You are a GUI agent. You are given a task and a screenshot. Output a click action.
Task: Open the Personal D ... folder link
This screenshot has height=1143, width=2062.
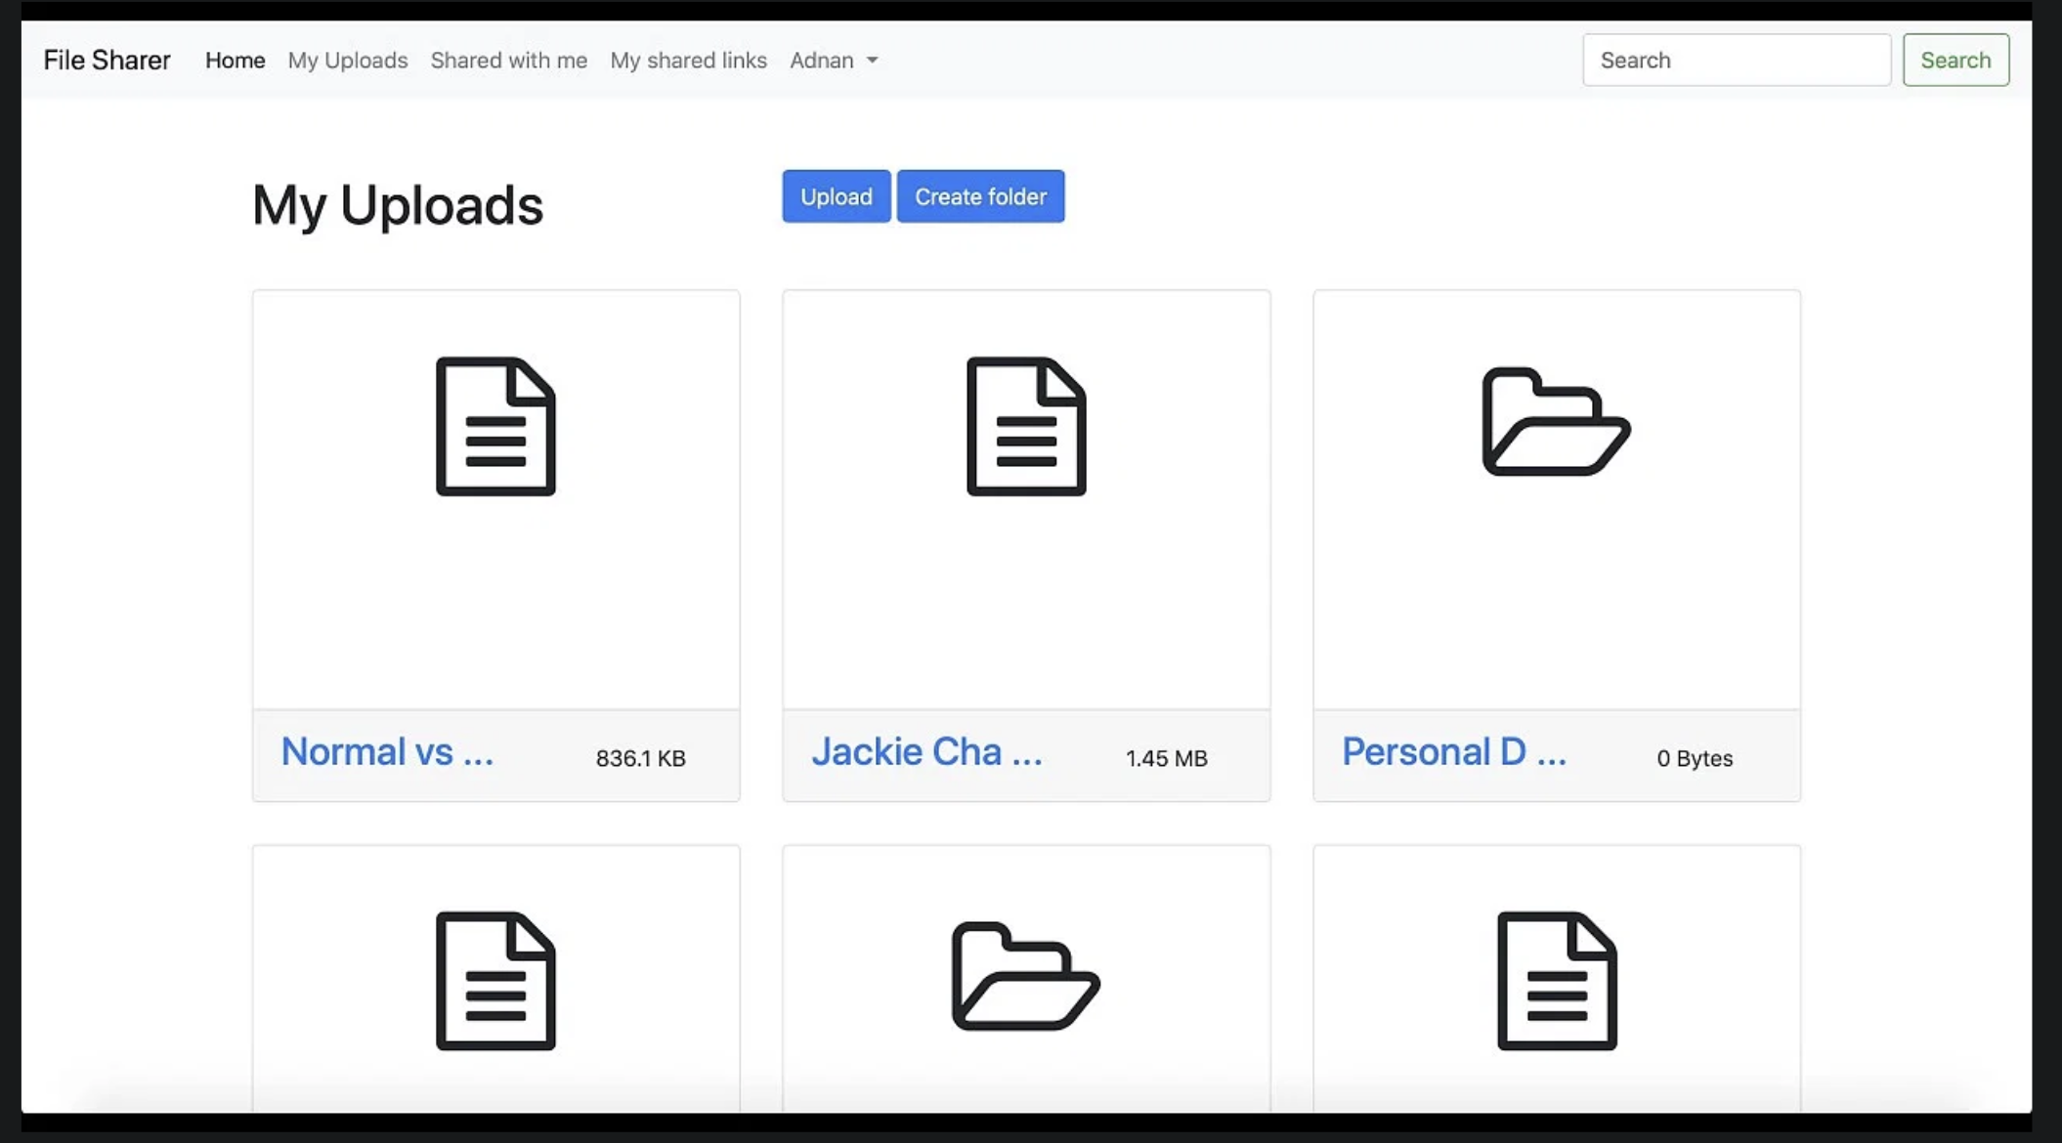[x=1453, y=752]
